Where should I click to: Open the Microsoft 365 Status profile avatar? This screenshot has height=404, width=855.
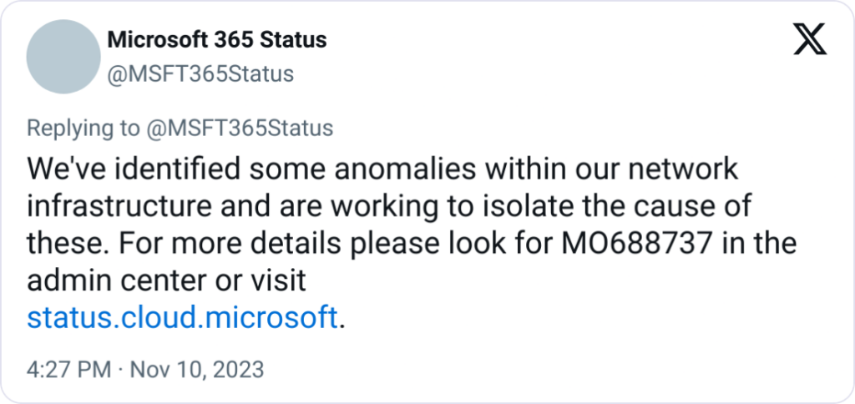point(63,56)
